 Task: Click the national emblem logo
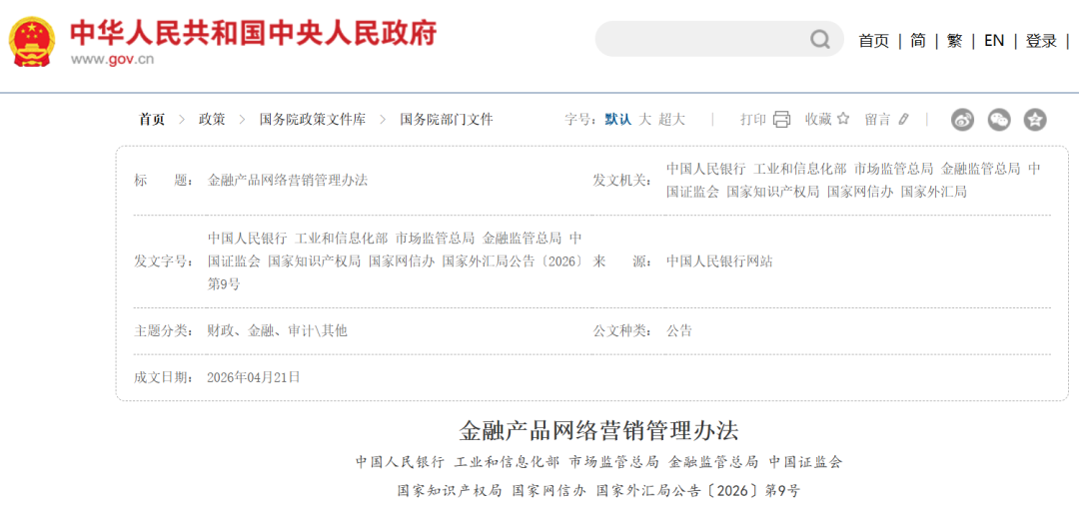pyautogui.click(x=34, y=40)
